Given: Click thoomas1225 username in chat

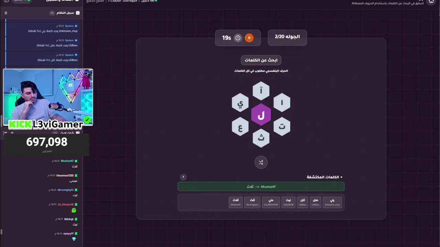Looking at the screenshot, I should (x=65, y=175).
